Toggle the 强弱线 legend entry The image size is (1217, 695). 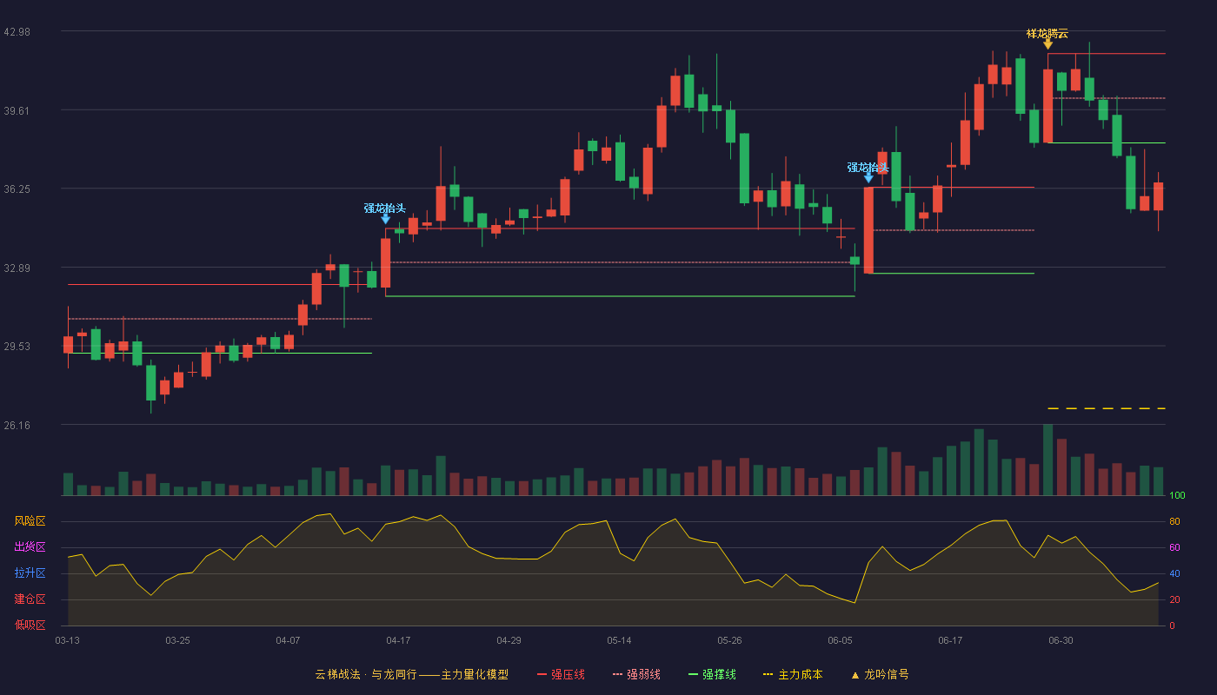[x=636, y=674]
